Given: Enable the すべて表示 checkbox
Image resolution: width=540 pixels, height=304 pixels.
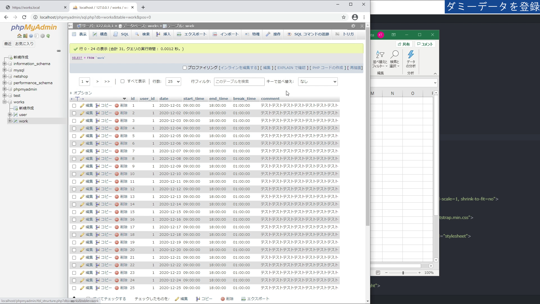Looking at the screenshot, I should [x=123, y=81].
